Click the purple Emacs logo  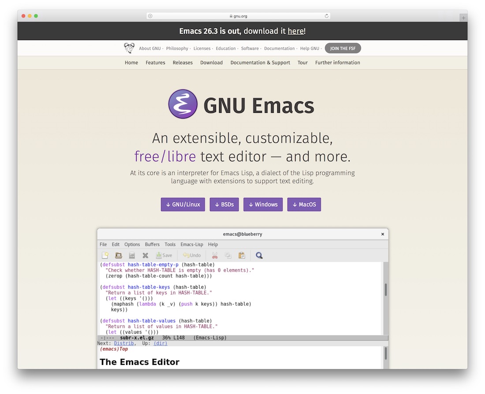click(x=183, y=104)
